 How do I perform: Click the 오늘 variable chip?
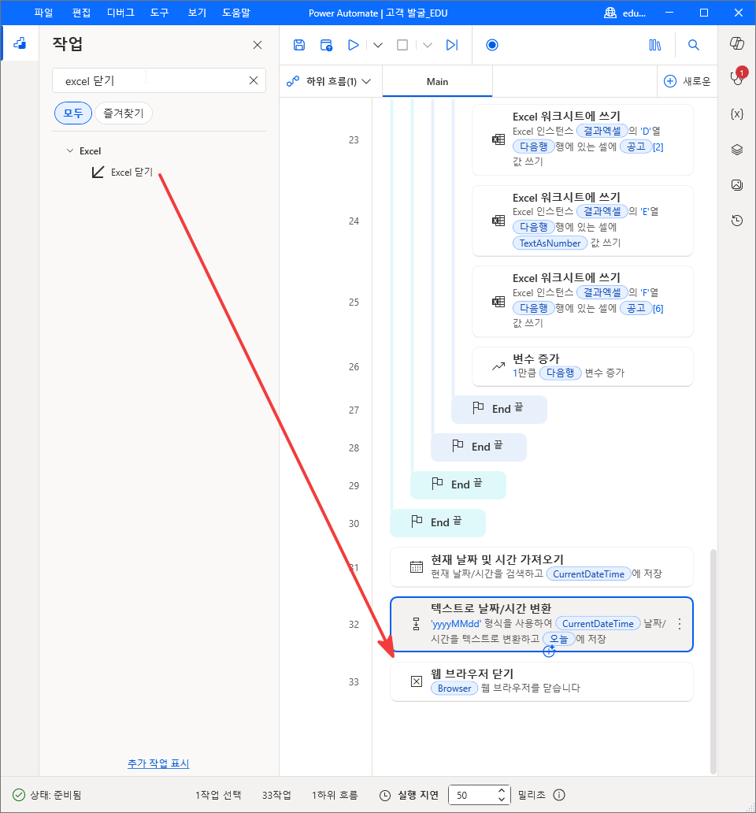point(558,639)
